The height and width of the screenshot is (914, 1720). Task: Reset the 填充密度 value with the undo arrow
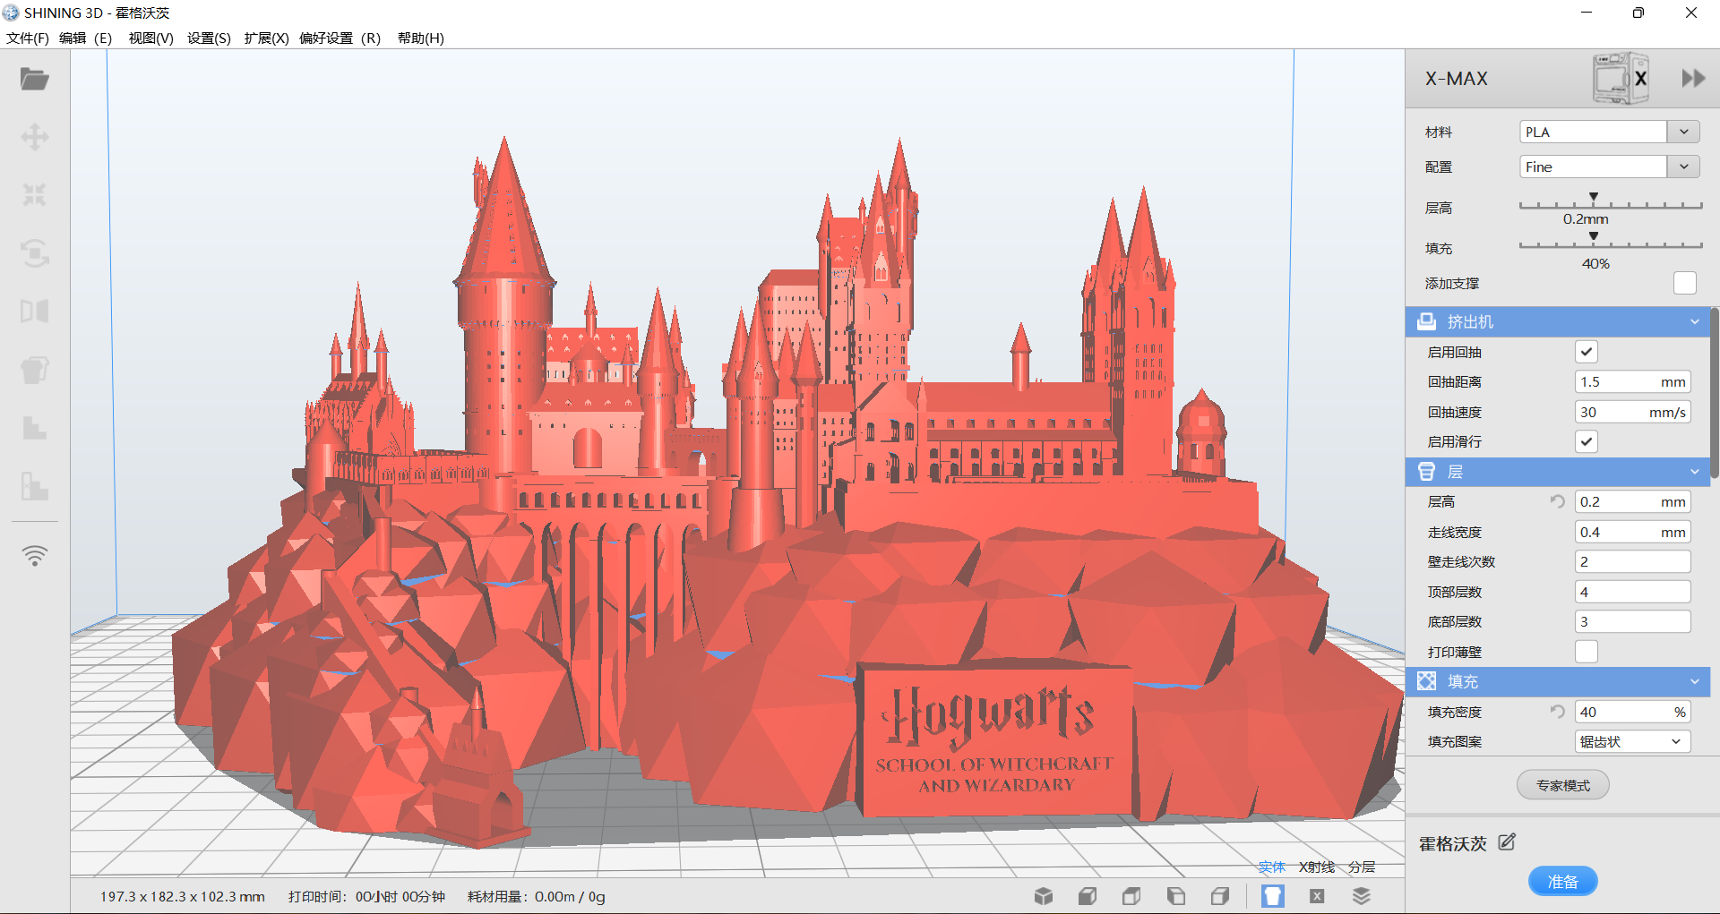(x=1558, y=712)
